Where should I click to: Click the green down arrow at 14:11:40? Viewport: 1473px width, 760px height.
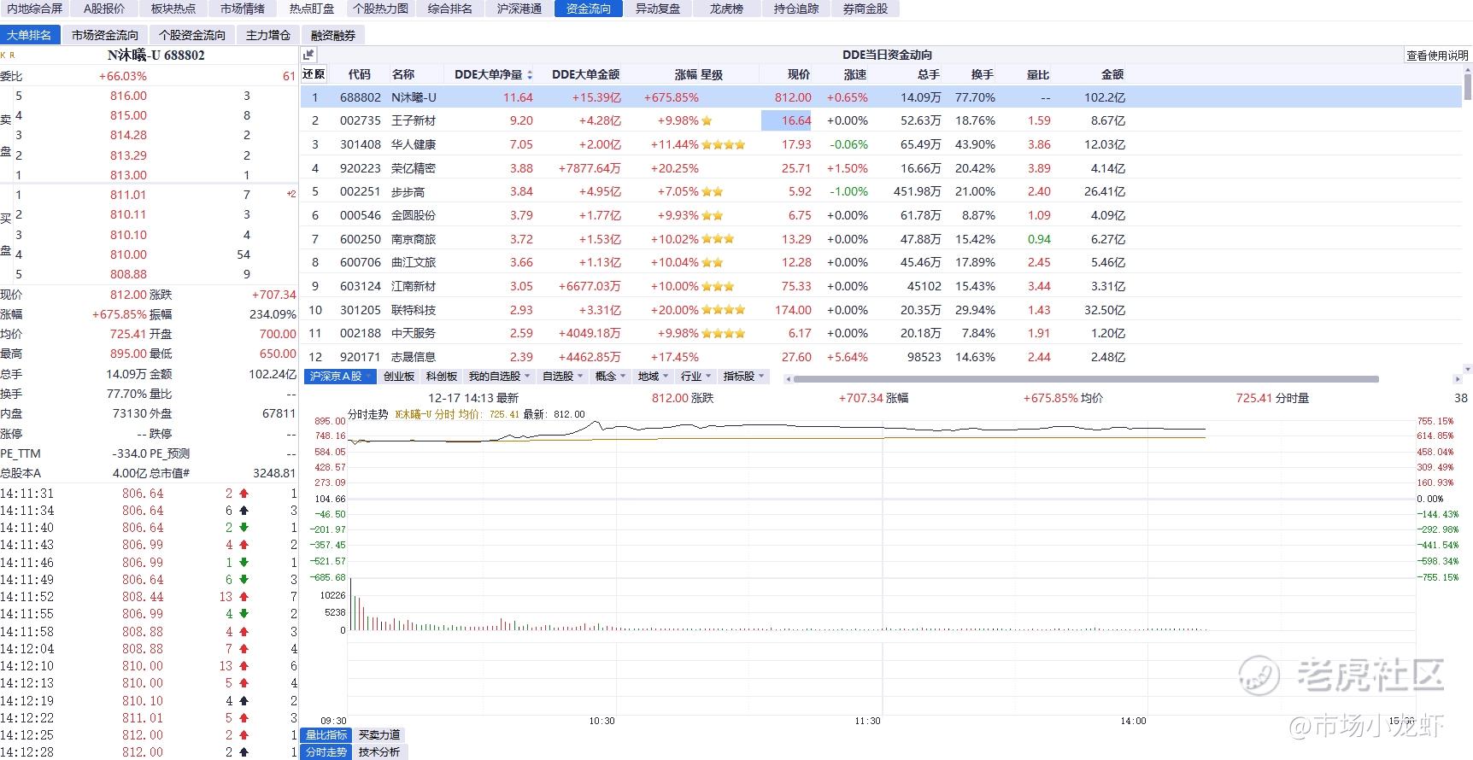(x=244, y=528)
